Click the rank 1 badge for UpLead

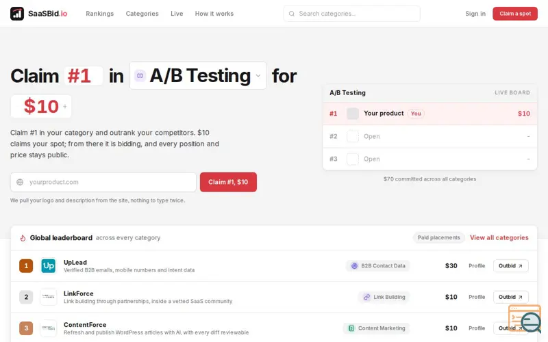pos(26,266)
